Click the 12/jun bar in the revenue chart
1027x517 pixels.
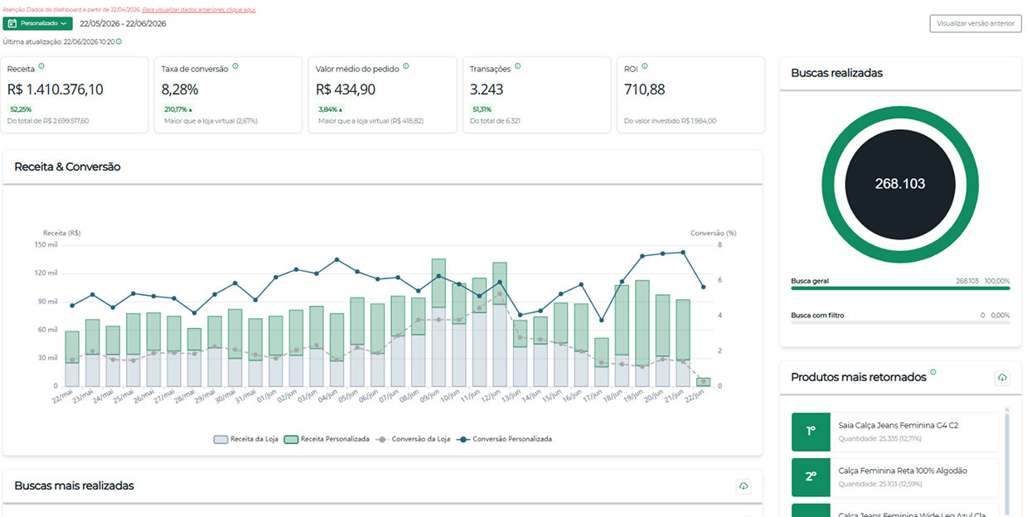500,325
